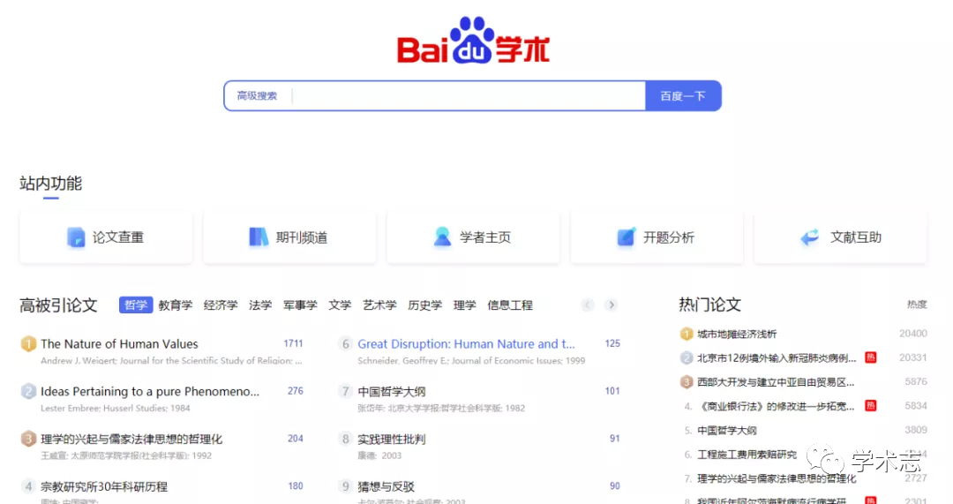Click the 热度 column label
Image resolution: width=953 pixels, height=504 pixels.
click(x=917, y=305)
